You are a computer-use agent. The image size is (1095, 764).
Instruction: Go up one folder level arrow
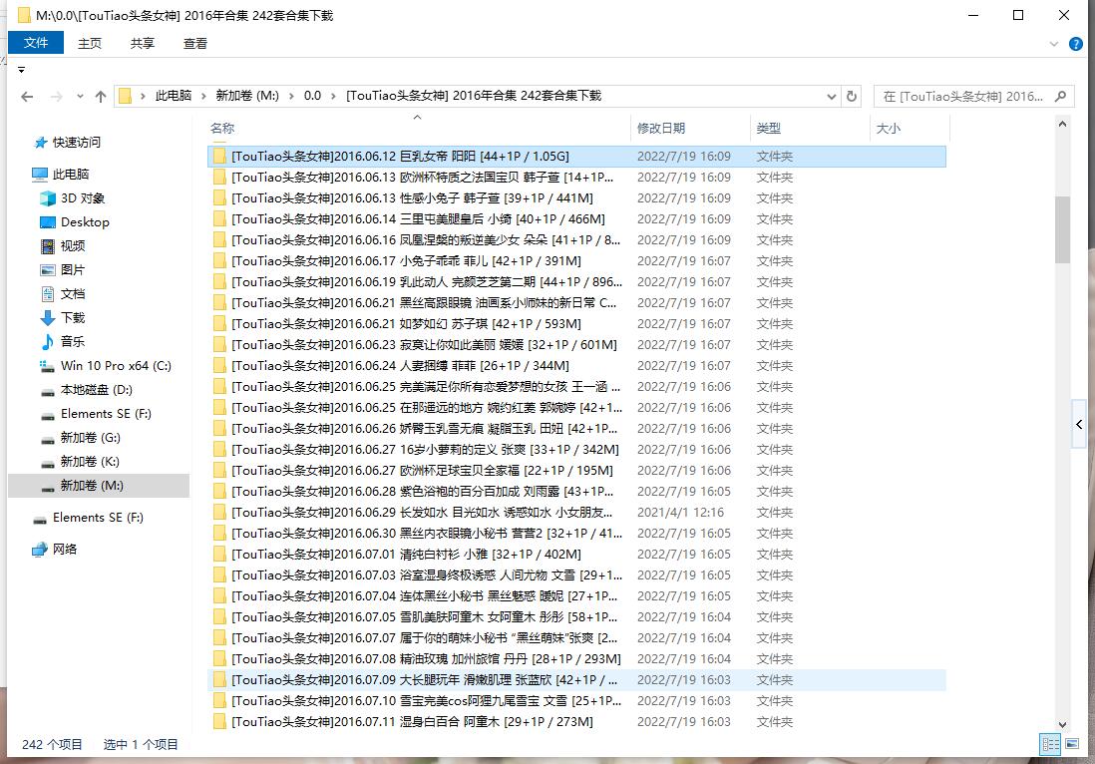[x=101, y=97]
